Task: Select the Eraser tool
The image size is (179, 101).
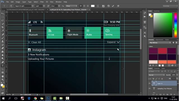Action: tap(3, 48)
